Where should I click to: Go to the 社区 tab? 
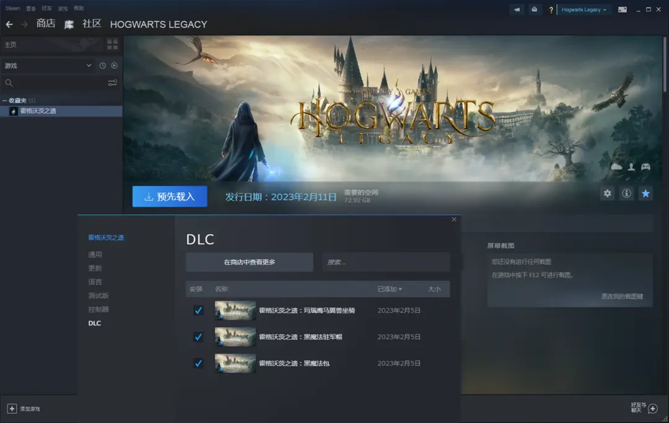tap(92, 24)
